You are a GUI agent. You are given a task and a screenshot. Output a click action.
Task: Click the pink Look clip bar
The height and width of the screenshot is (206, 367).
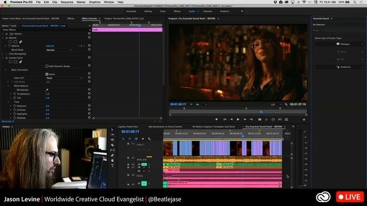tap(127, 30)
